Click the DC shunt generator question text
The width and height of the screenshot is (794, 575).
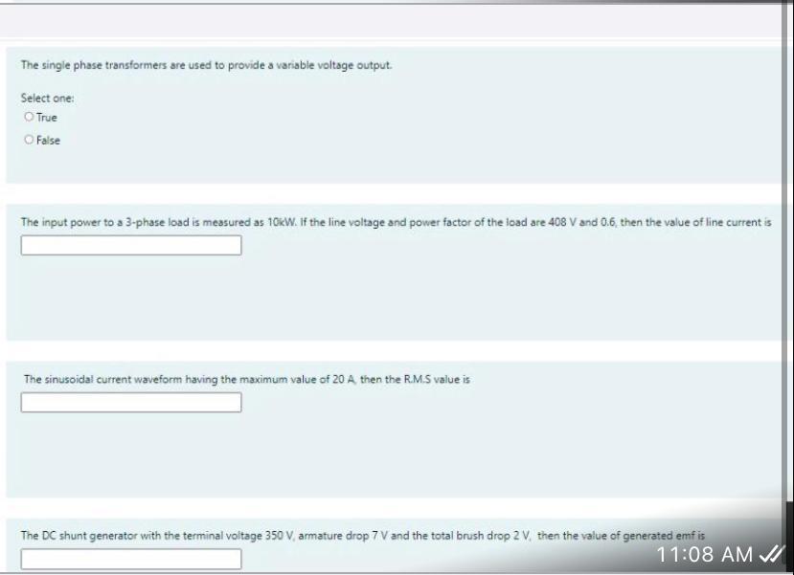[363, 536]
